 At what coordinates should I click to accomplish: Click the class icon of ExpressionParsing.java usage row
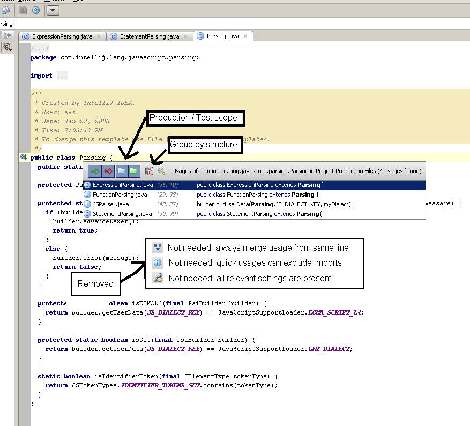(87, 185)
